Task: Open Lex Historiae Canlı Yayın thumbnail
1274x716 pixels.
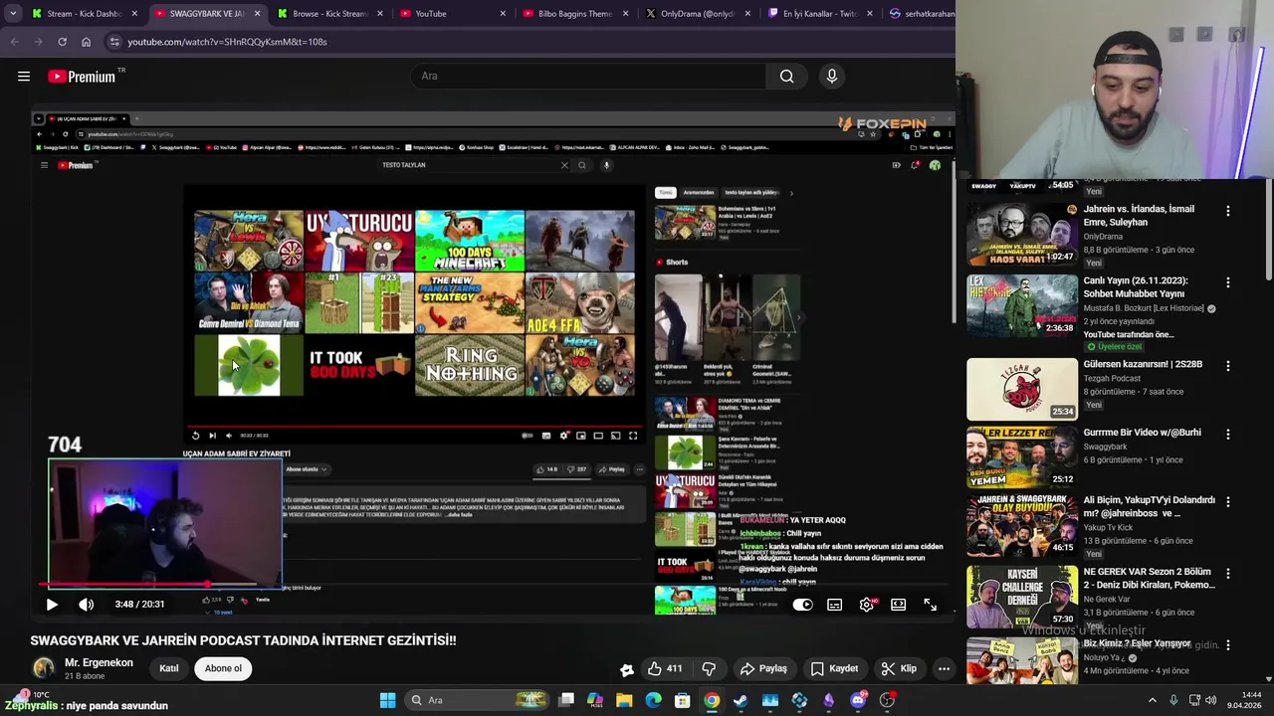Action: (x=1022, y=305)
